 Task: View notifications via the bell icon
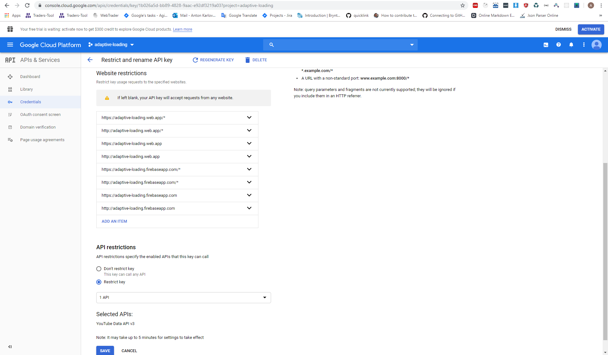point(571,45)
